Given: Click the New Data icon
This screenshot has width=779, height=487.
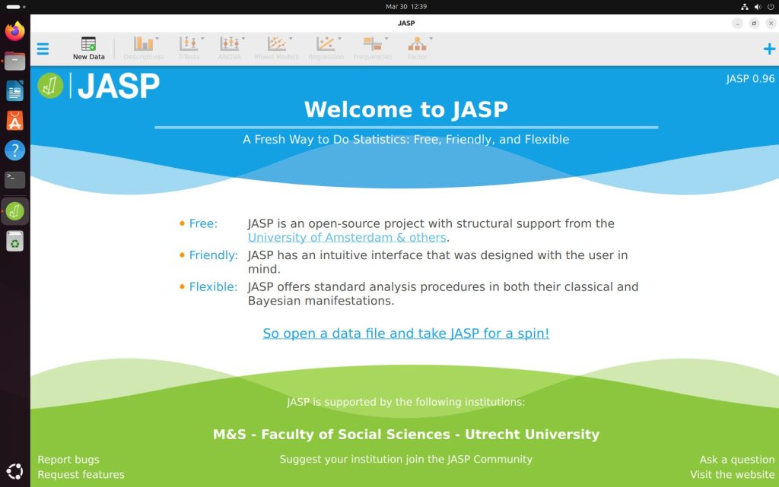Looking at the screenshot, I should coord(88,44).
